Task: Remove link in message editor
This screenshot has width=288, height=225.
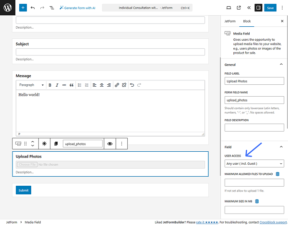Action: click(124, 85)
